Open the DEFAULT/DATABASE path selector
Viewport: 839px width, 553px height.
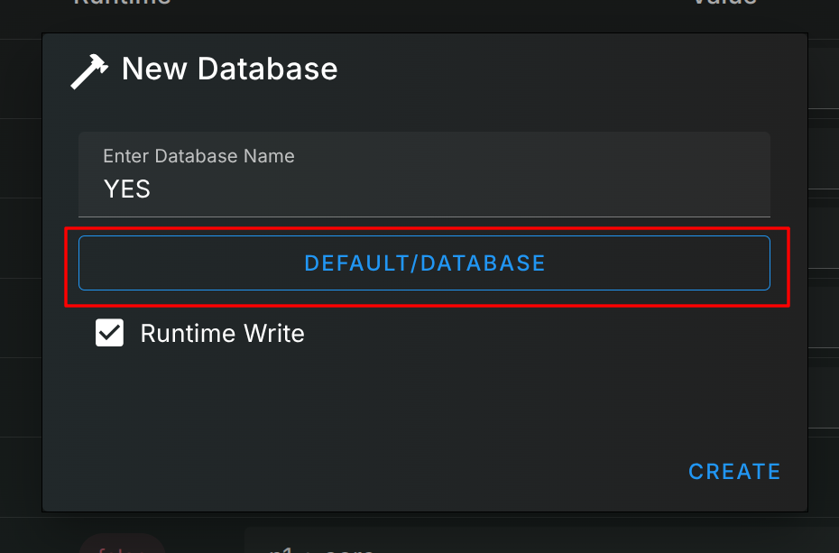[x=424, y=263]
